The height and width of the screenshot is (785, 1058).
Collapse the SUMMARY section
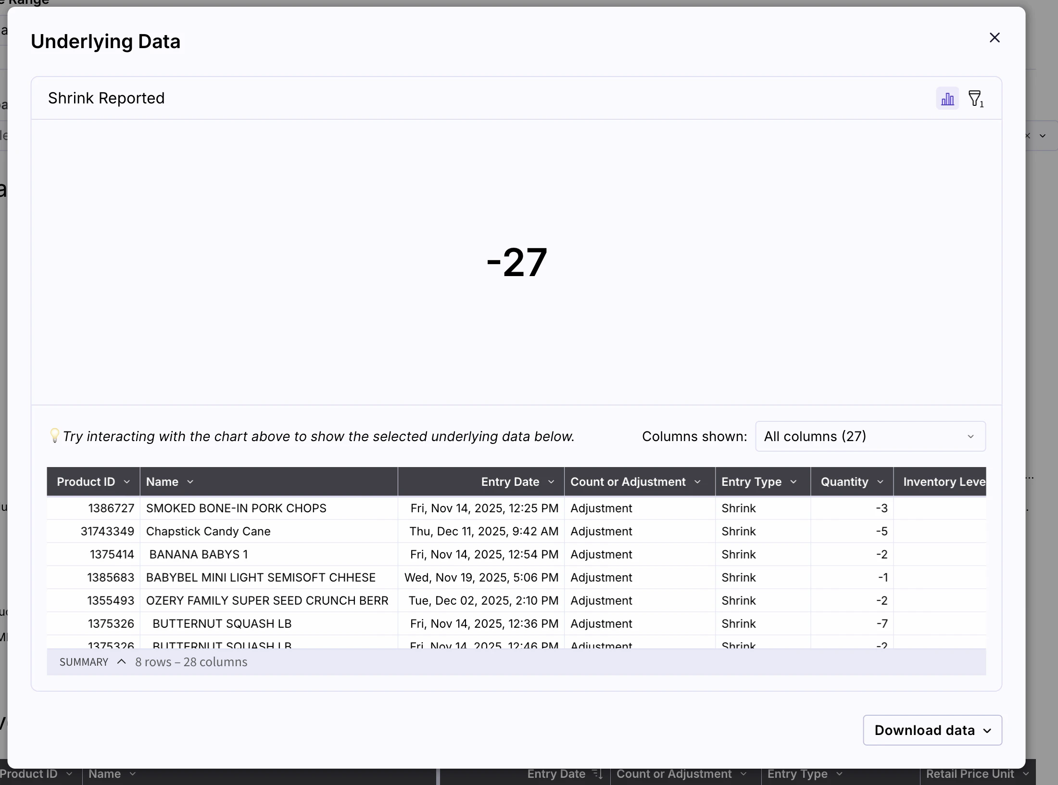coord(121,662)
